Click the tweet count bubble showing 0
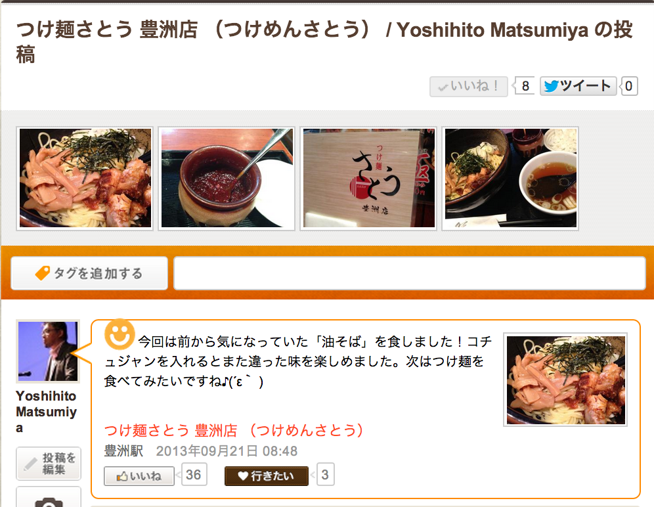This screenshot has height=507, width=654. (x=629, y=87)
